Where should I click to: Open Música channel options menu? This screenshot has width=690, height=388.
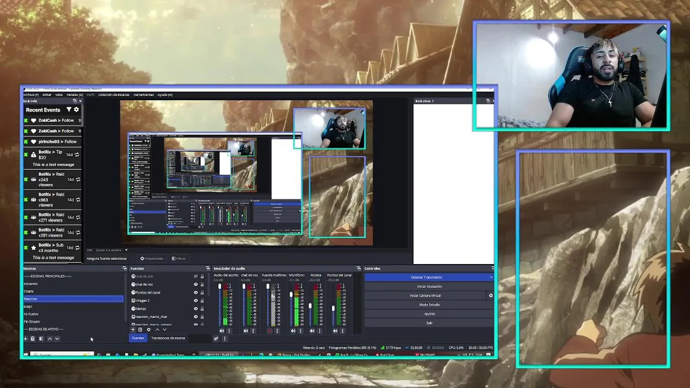(320, 331)
